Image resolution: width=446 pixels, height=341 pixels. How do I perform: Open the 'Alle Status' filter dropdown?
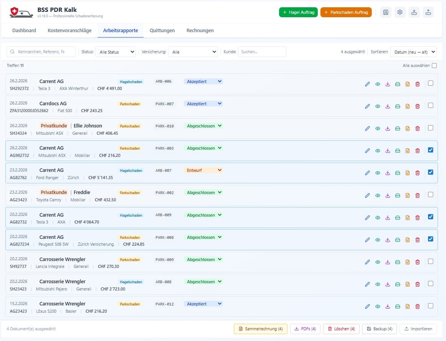pyautogui.click(x=115, y=52)
